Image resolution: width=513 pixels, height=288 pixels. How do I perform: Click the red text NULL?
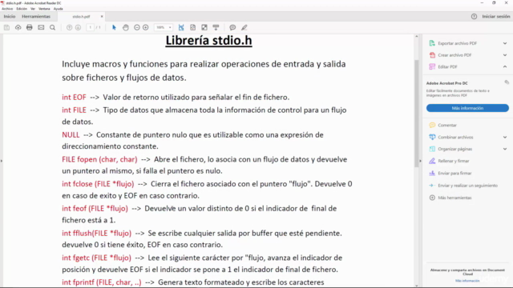pyautogui.click(x=71, y=135)
